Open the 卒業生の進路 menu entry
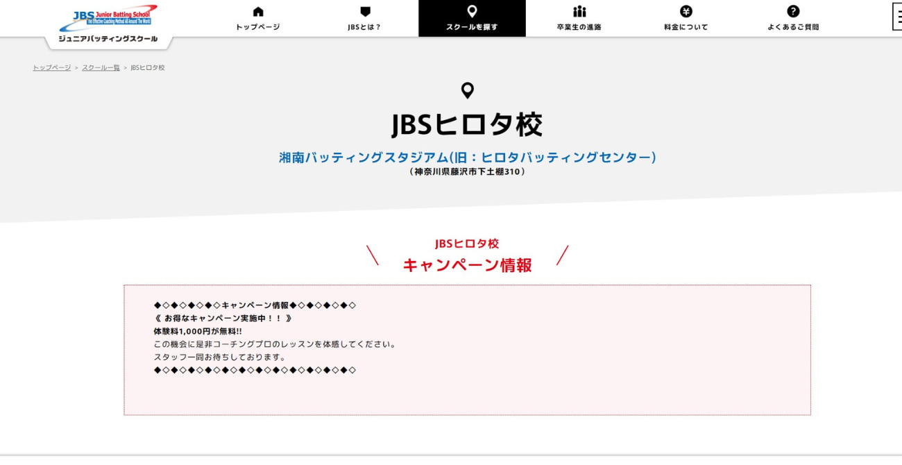This screenshot has width=902, height=465. (579, 26)
